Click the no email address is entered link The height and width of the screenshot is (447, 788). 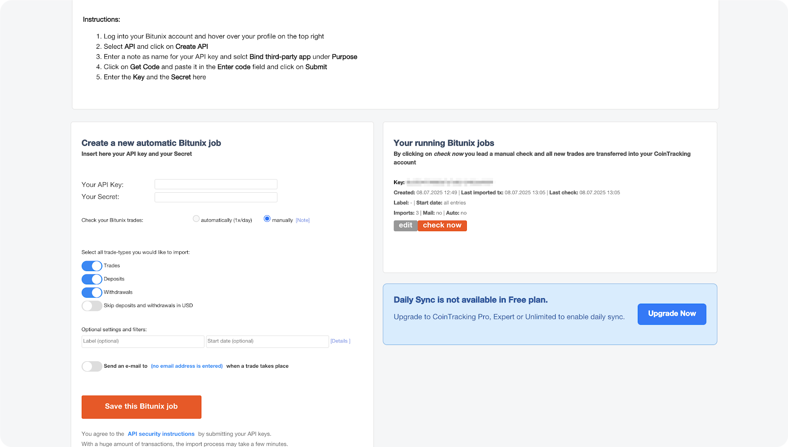coord(187,366)
